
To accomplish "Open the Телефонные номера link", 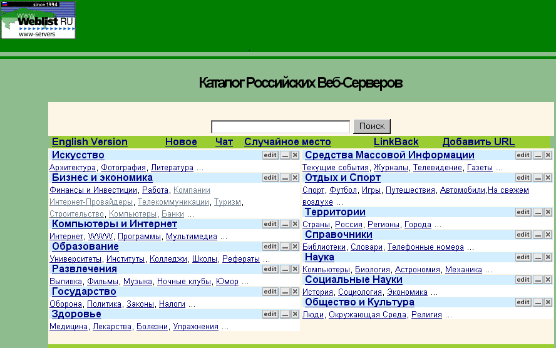I will point(426,247).
